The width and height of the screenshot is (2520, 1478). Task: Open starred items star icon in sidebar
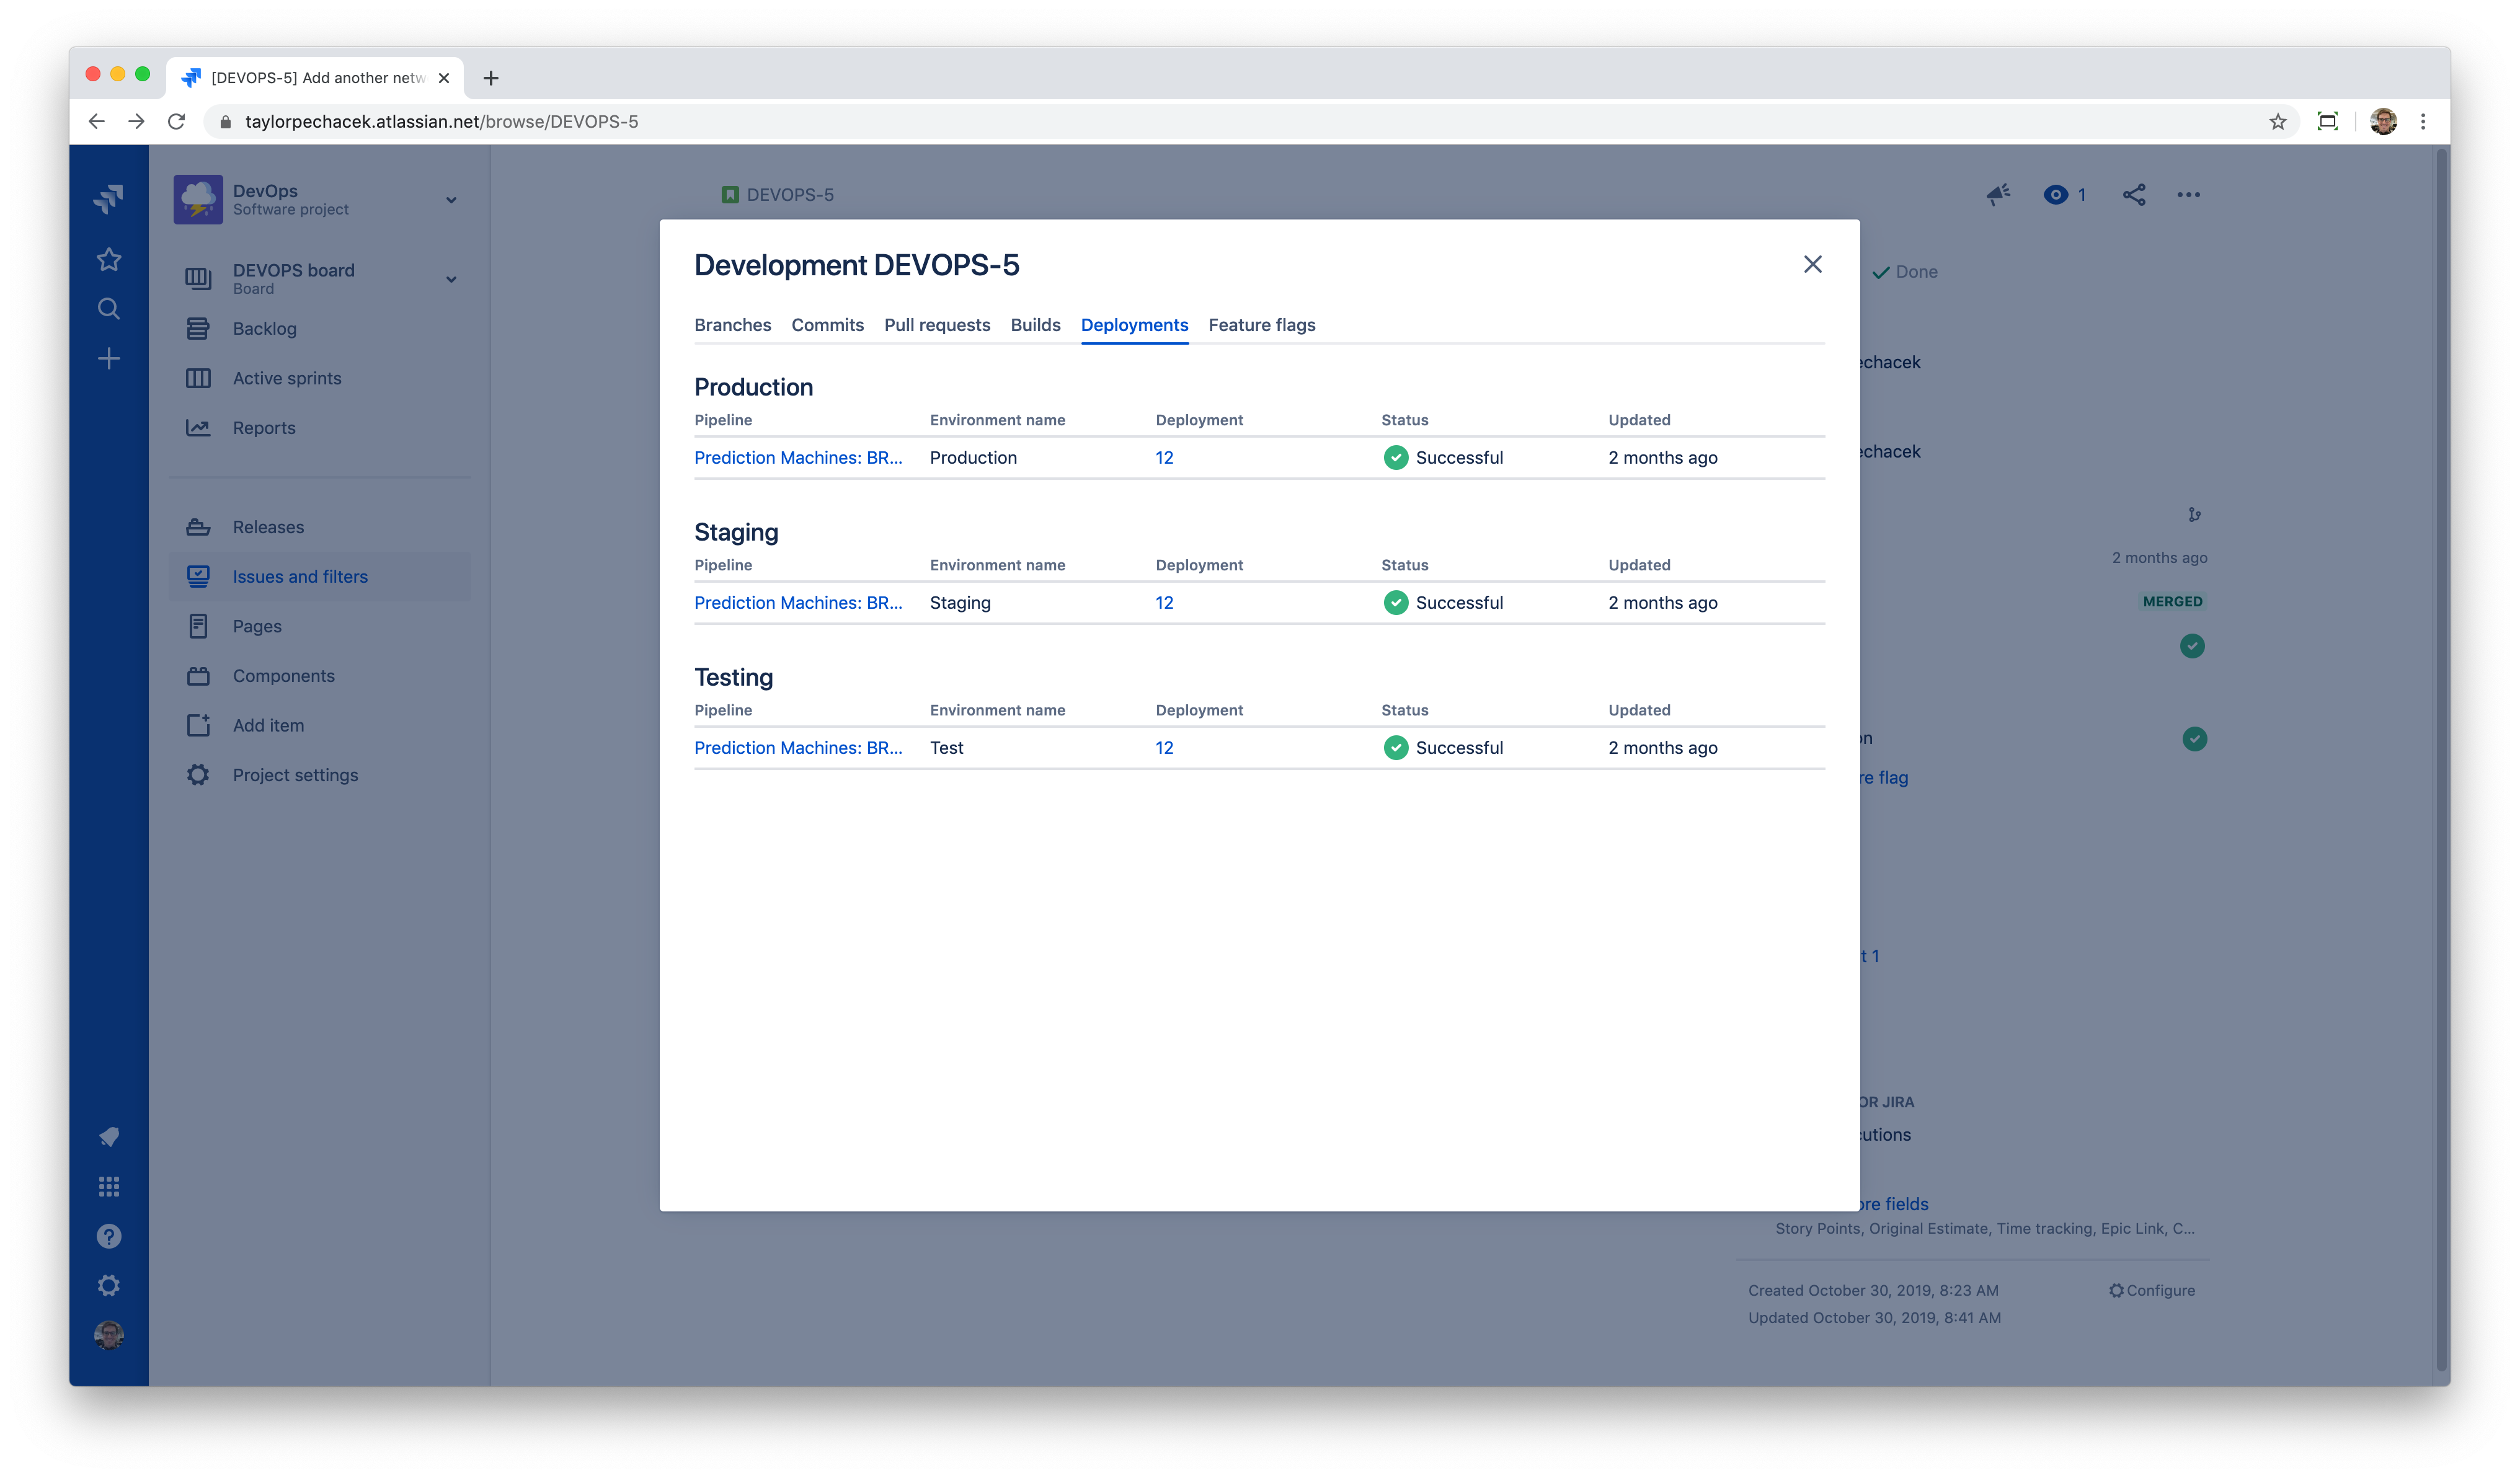click(x=108, y=259)
